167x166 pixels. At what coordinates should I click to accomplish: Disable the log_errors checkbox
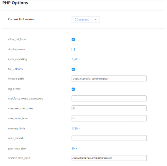click(73, 89)
